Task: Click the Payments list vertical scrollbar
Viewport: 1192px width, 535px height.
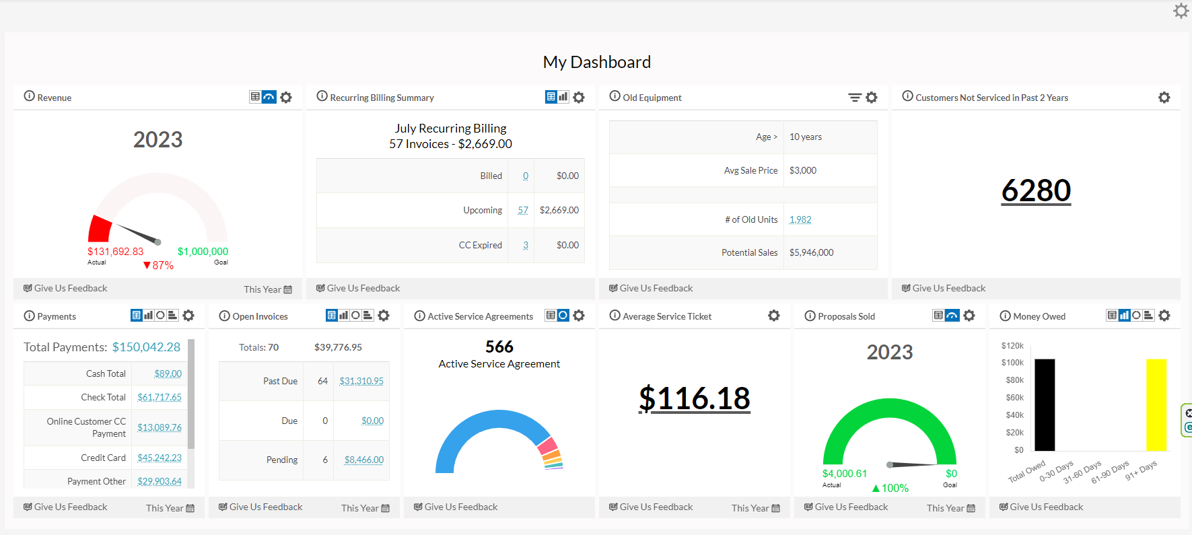Action: (x=191, y=394)
